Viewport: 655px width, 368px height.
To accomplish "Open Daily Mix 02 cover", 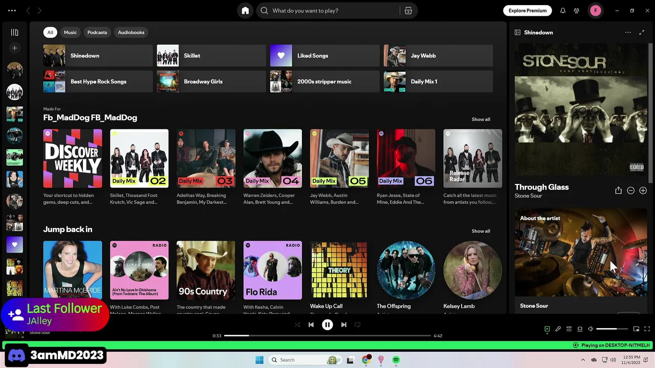I will pos(139,158).
